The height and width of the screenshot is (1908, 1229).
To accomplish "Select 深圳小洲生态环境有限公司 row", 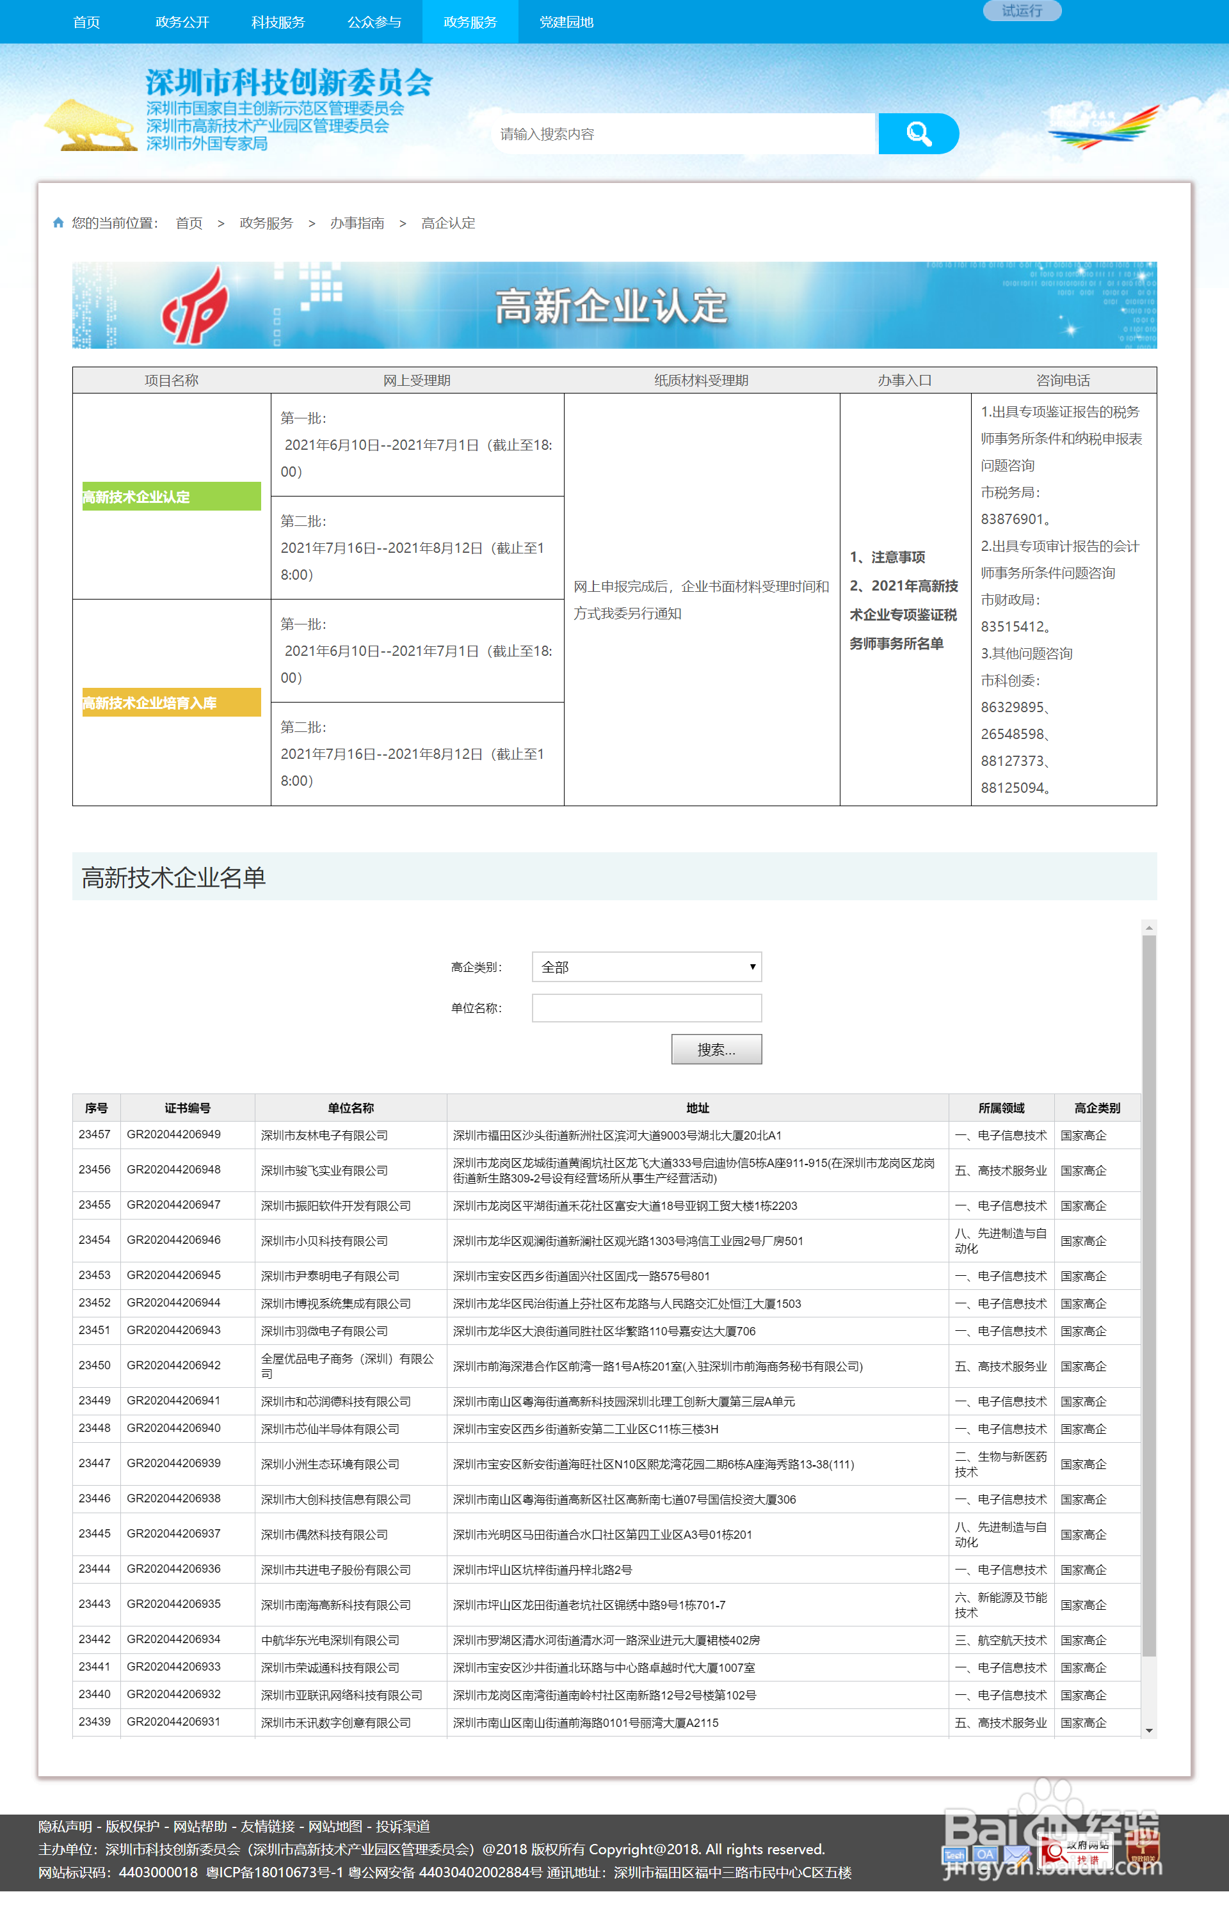I will click(x=606, y=1464).
